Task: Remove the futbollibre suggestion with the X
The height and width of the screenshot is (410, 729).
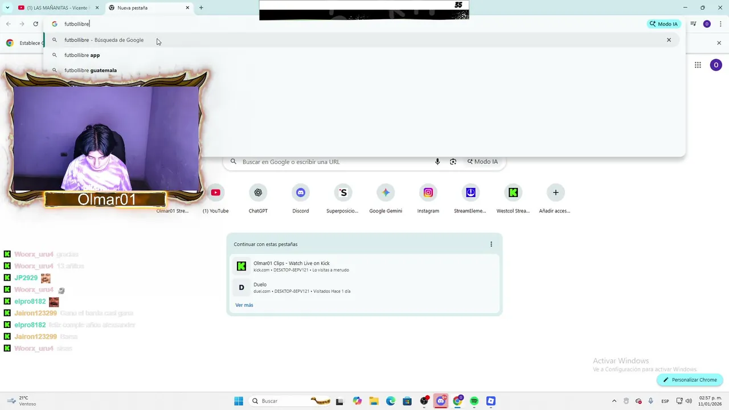Action: pos(669,40)
